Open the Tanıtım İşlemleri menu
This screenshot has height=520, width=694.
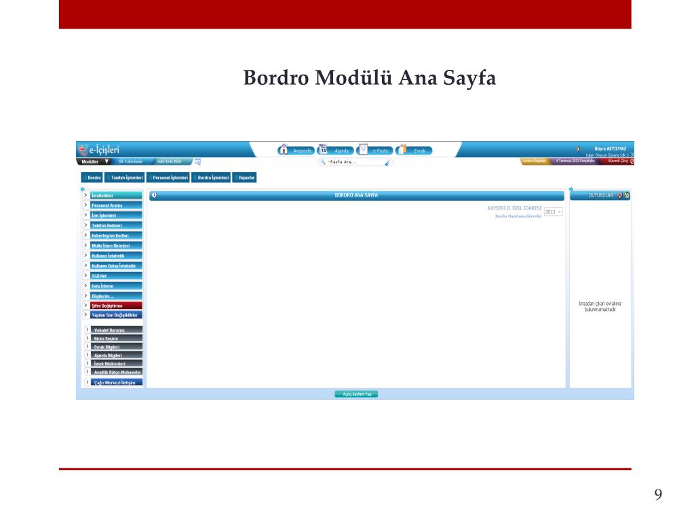point(125,178)
